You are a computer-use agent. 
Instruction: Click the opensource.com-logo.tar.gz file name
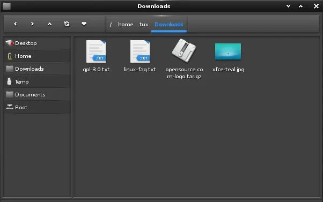184,73
